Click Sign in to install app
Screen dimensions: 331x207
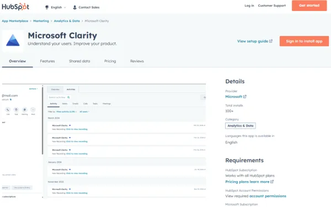pos(304,41)
